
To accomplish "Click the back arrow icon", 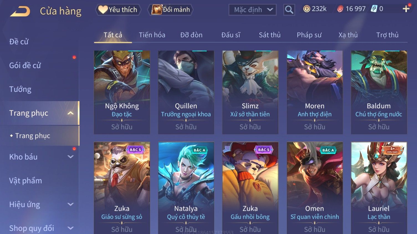I will [20, 11].
